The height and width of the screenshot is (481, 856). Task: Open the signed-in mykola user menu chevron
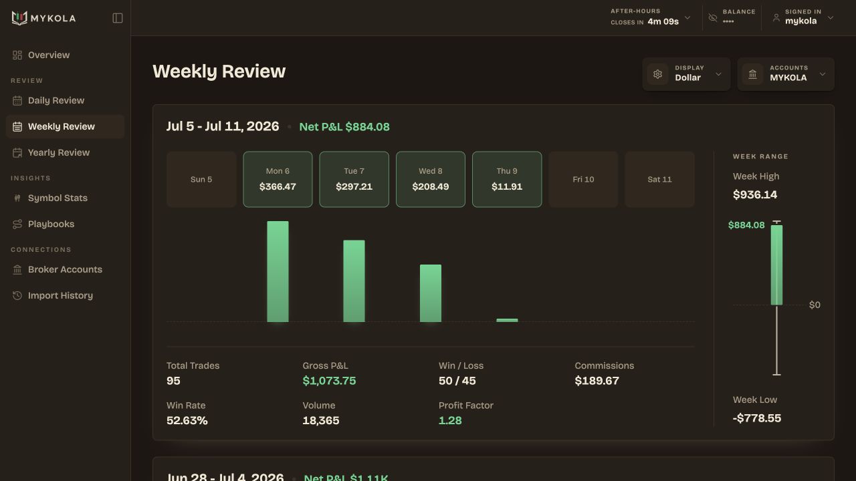[x=831, y=18]
